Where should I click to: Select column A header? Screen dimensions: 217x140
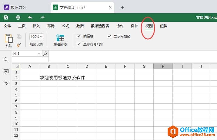30,67
